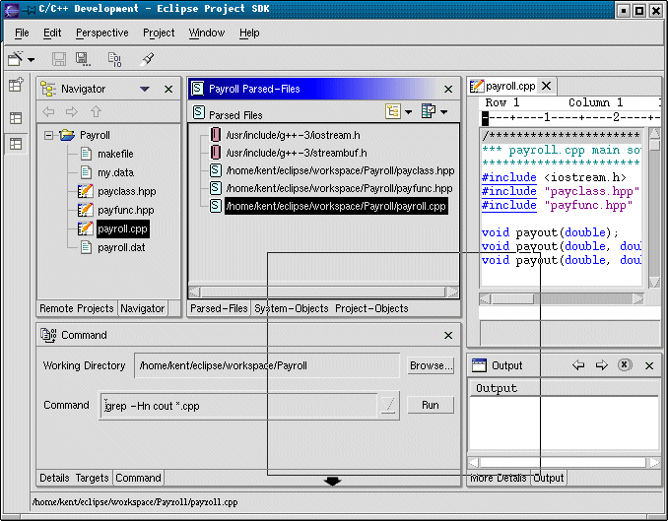Open the New wizard dropdown arrow
Image resolution: width=668 pixels, height=521 pixels.
[32, 61]
